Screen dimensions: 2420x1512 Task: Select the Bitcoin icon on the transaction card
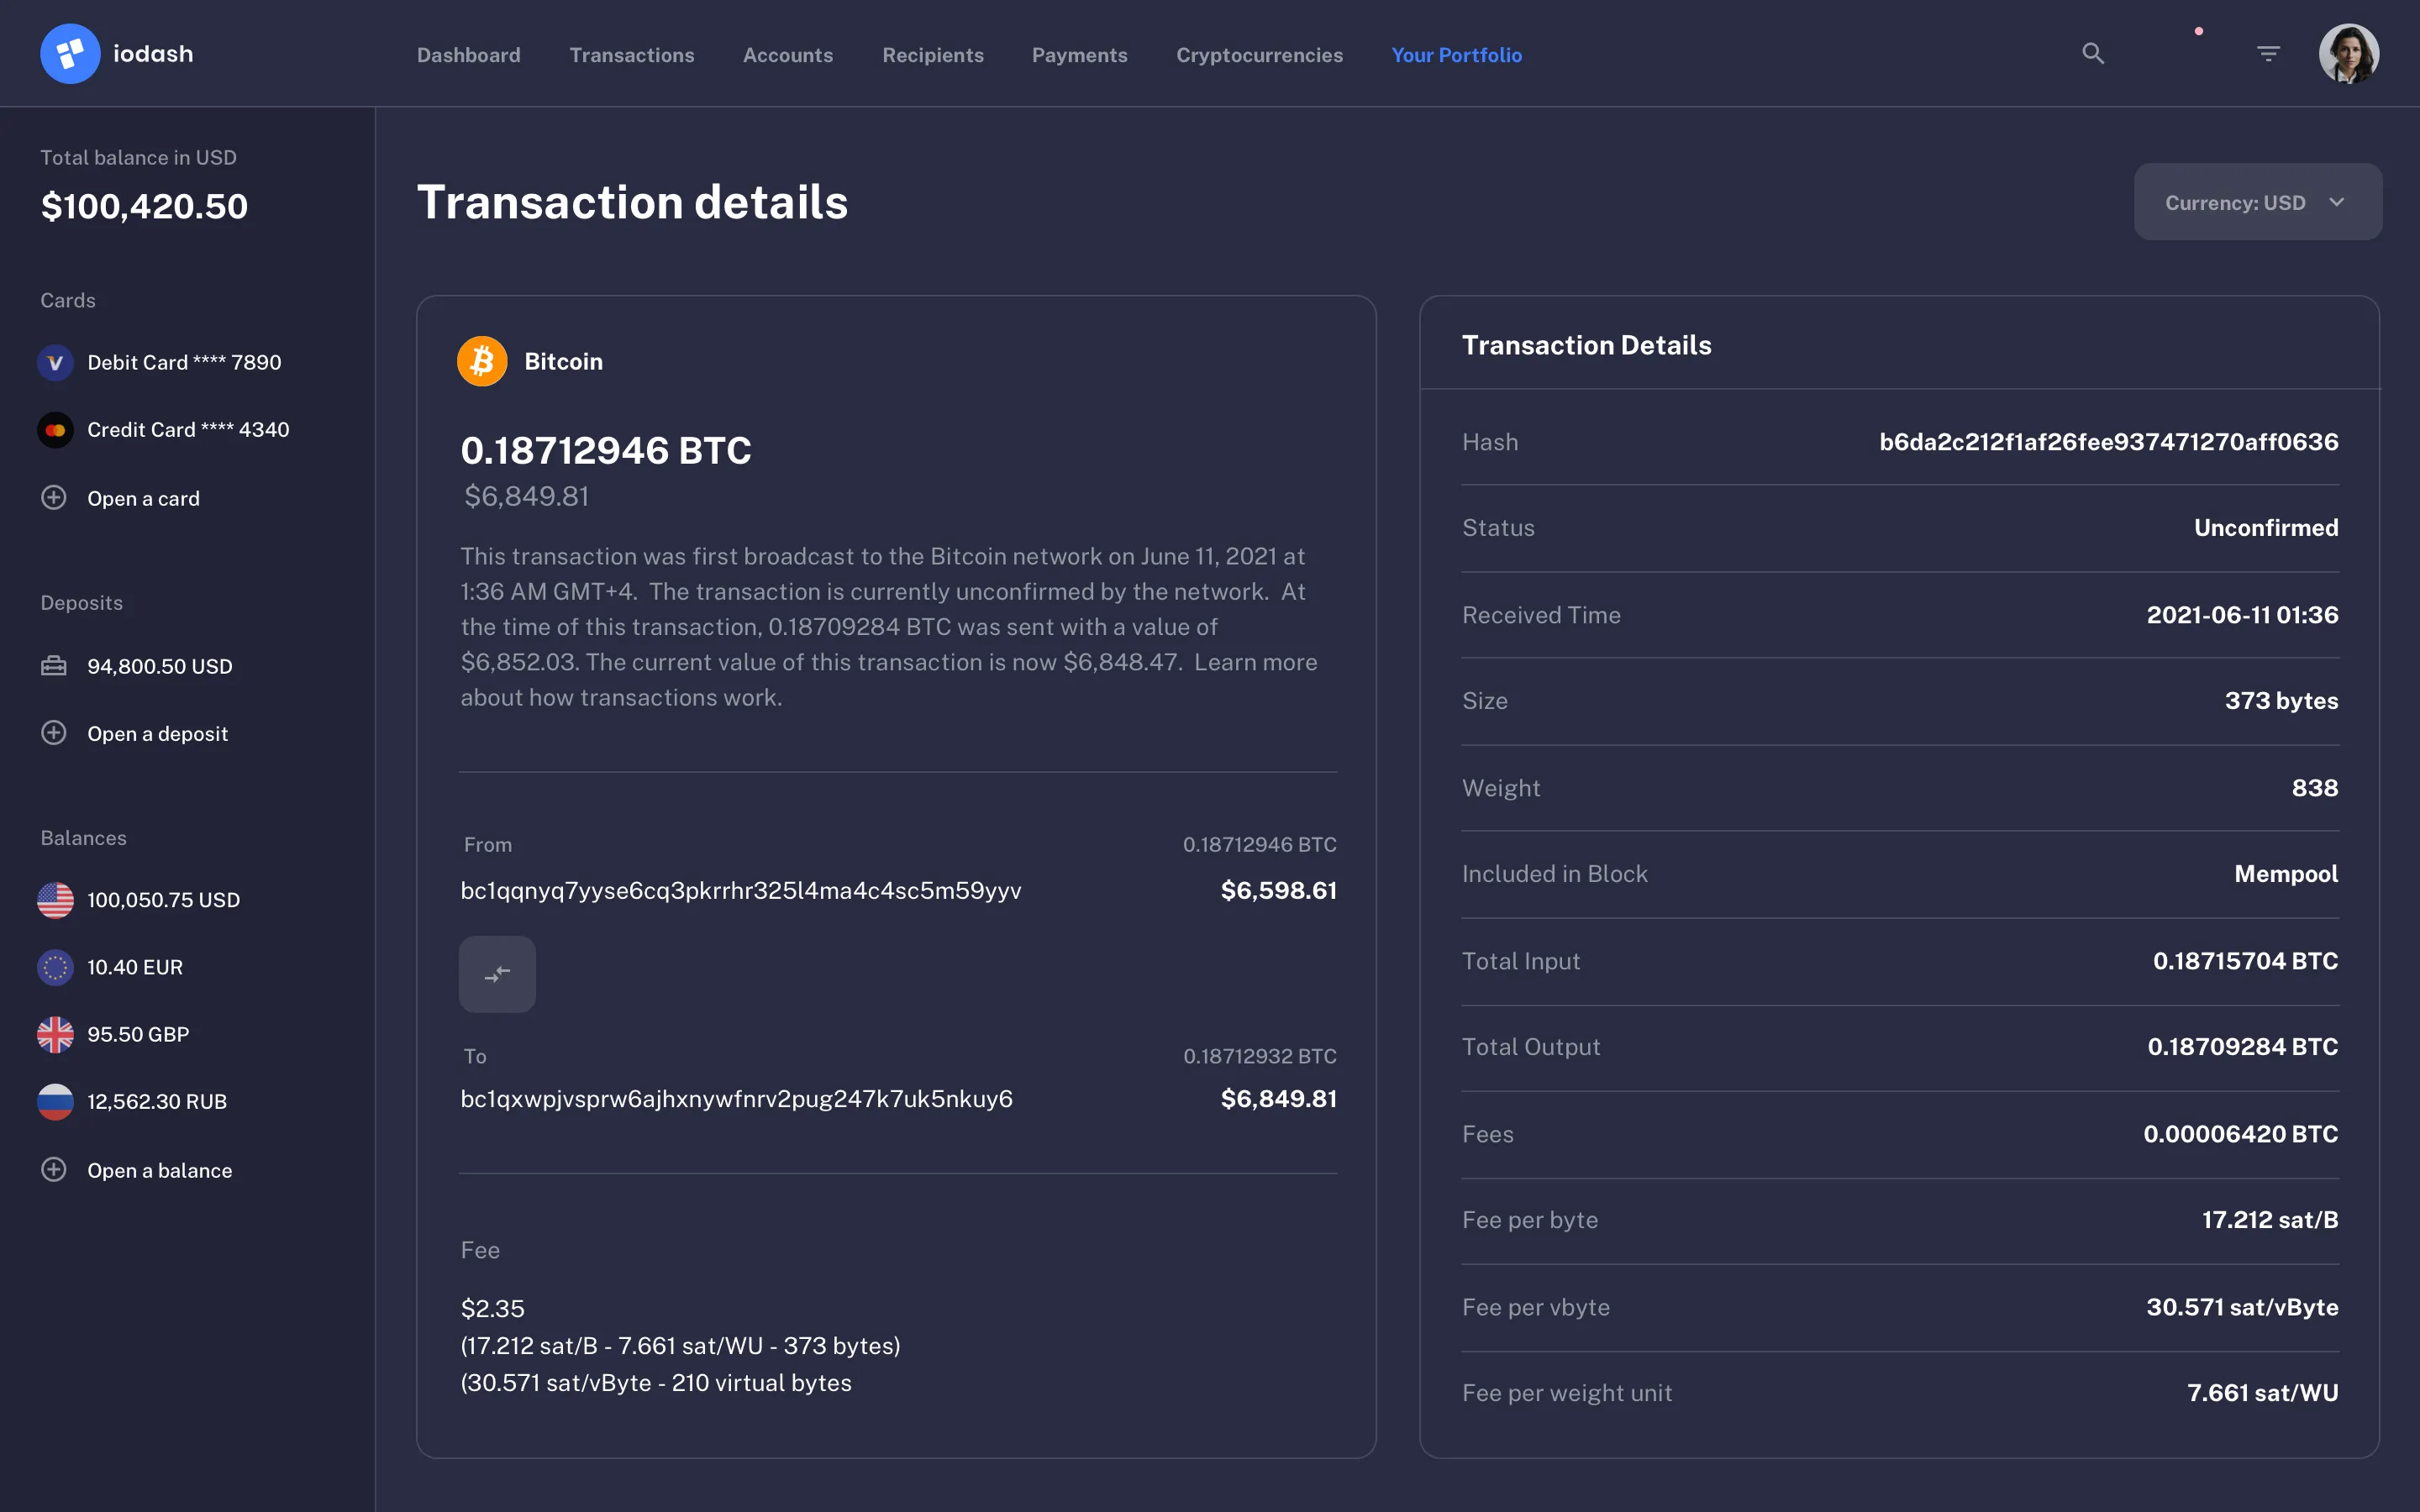[x=482, y=360]
